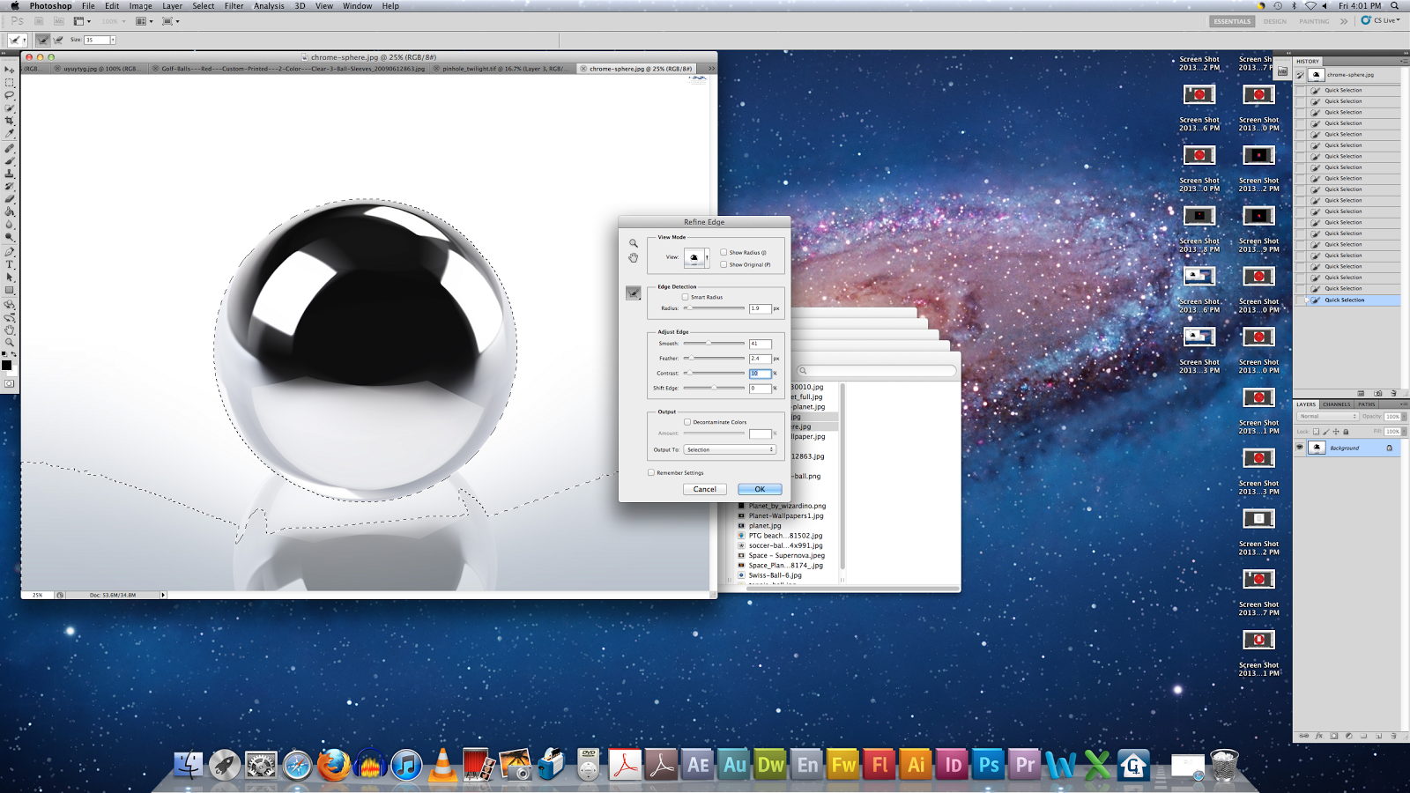The image size is (1410, 793).
Task: Switch to the Design workspace
Action: click(1275, 21)
